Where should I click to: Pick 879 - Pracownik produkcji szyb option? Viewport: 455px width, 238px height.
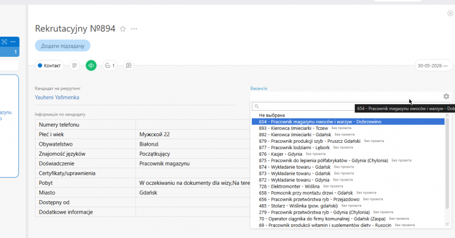[x=348, y=141]
